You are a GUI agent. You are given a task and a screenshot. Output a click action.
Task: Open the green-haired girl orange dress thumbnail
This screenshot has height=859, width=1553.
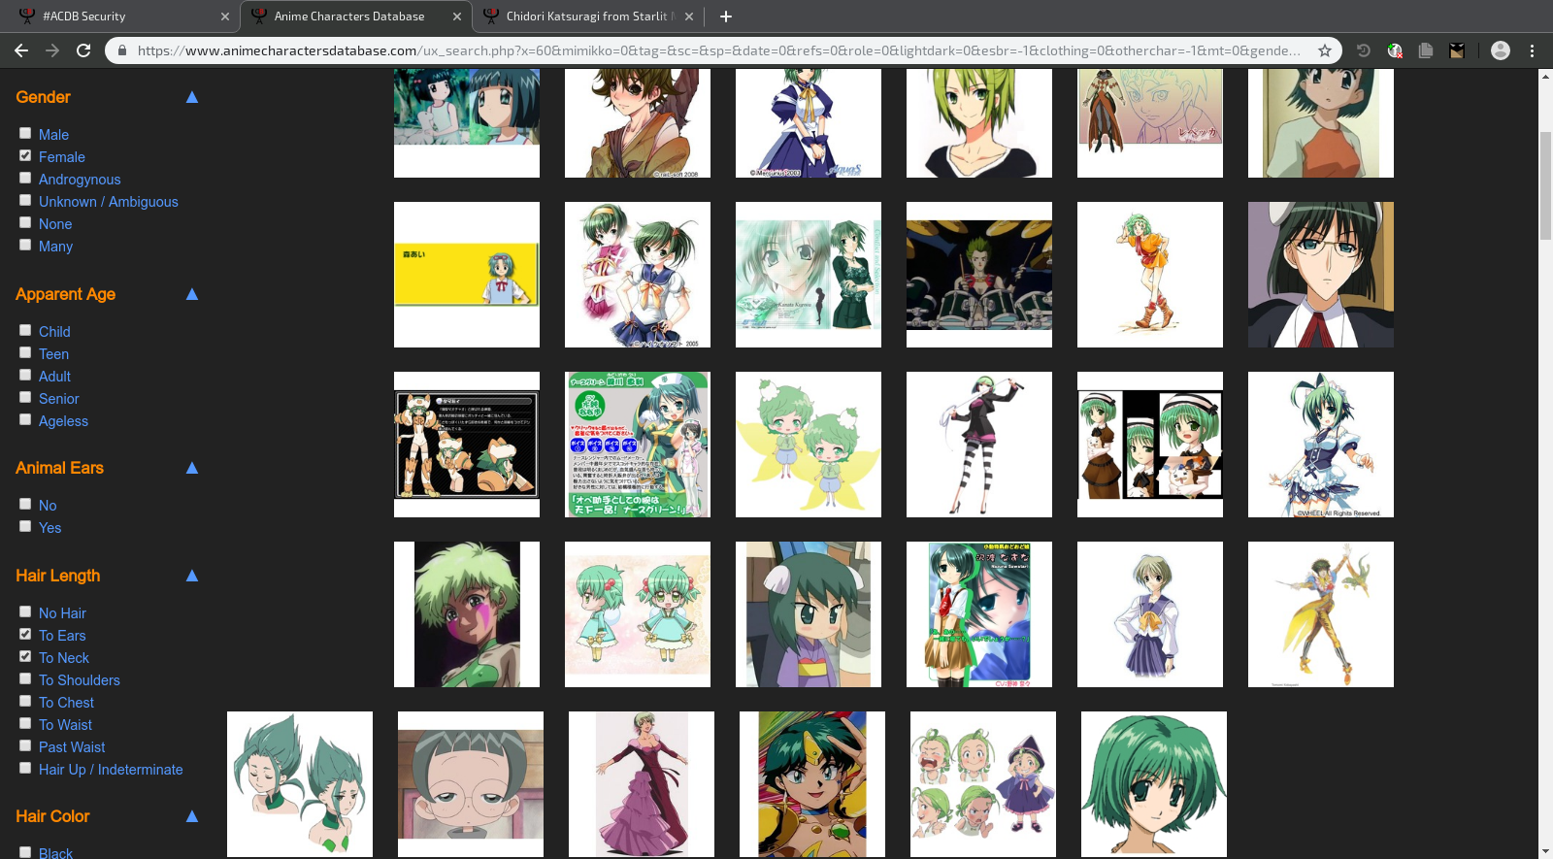[x=1150, y=275]
